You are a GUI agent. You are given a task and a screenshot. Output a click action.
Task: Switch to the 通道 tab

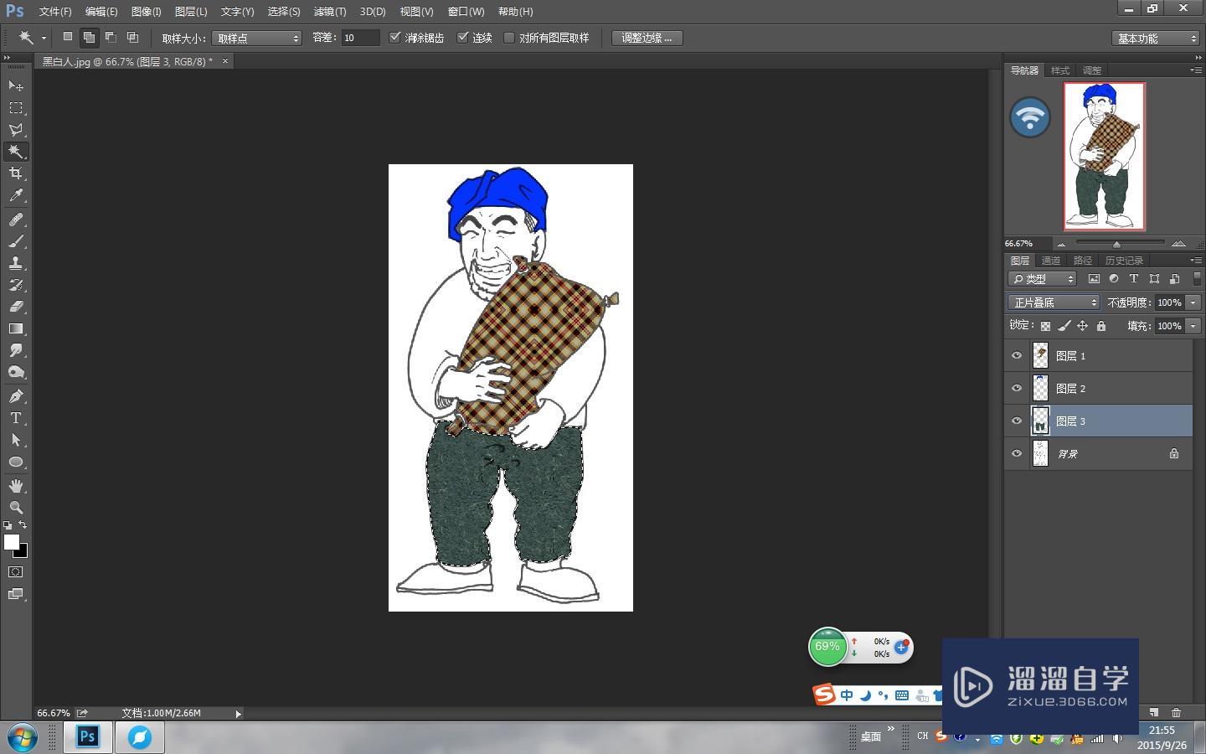[1050, 261]
